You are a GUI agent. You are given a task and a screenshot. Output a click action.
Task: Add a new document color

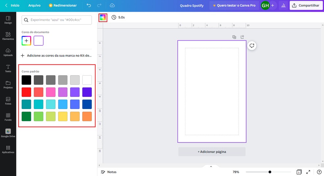tap(26, 41)
